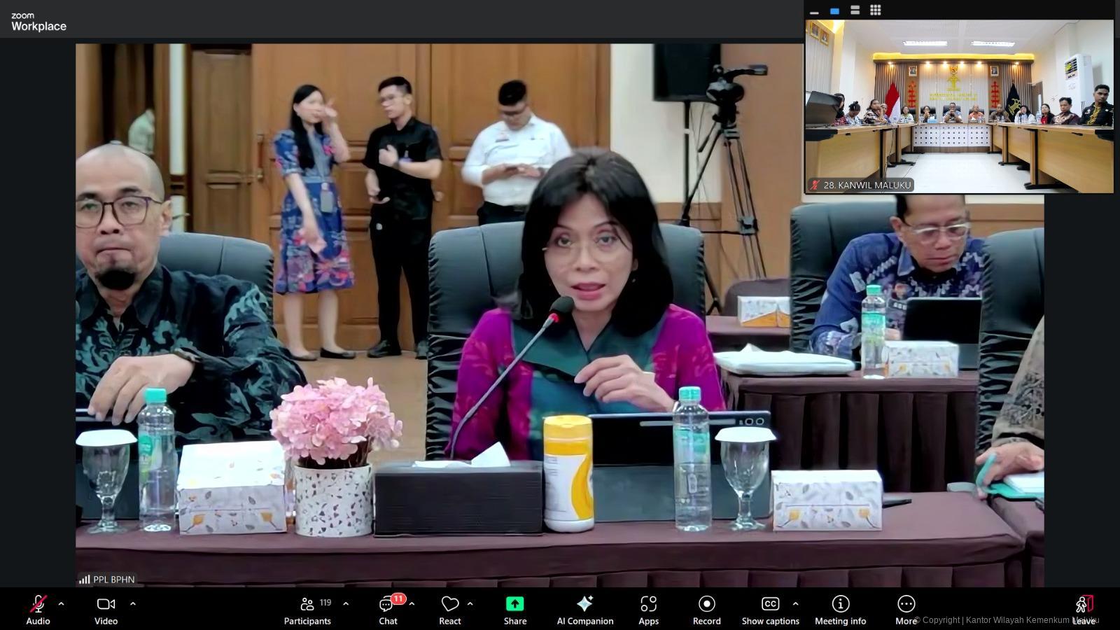Open the More options menu

[x=906, y=604]
